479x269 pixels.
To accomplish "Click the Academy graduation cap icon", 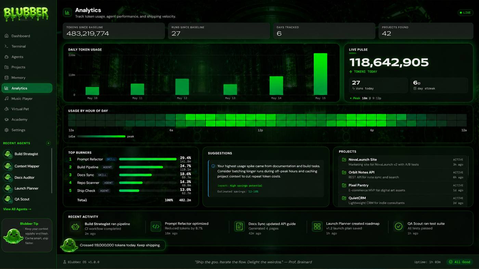I will pos(7,119).
